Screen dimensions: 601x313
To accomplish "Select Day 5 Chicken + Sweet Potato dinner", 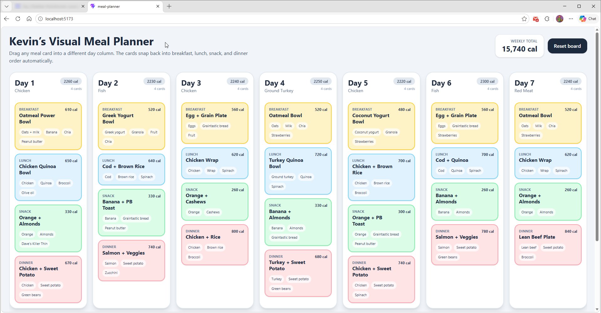I will 381,279.
